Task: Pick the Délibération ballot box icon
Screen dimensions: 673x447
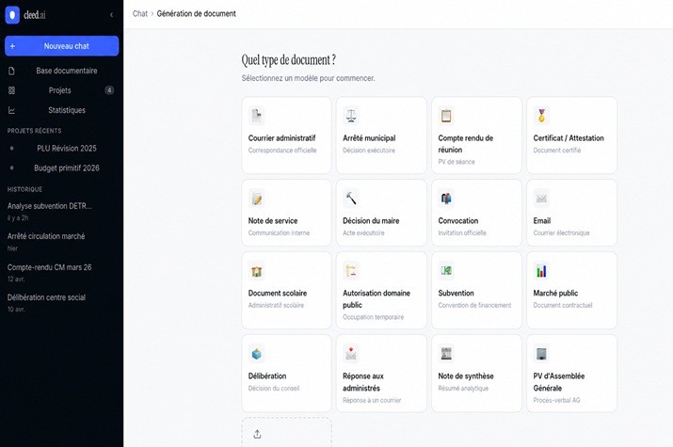Action: coord(257,354)
